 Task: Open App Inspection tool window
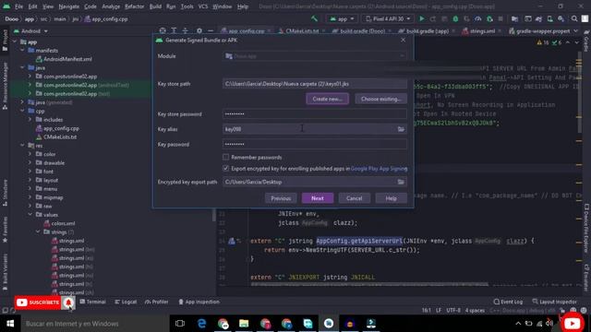point(199,302)
